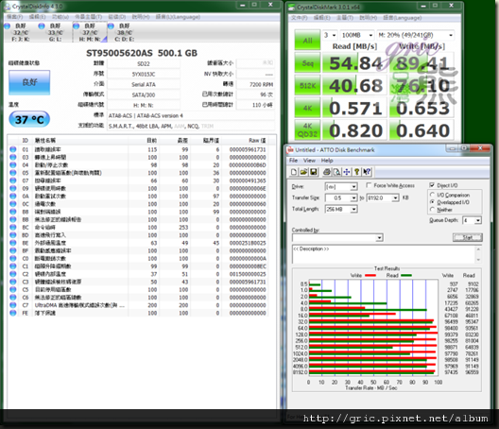The height and width of the screenshot is (429, 499).
Task: Click the Serial ATA interface value
Action: 144,85
